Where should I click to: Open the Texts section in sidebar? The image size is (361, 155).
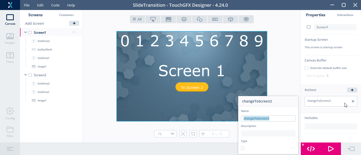point(10,57)
